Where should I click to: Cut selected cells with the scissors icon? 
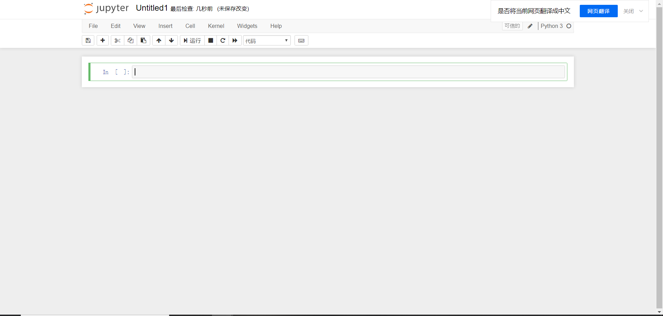[117, 41]
